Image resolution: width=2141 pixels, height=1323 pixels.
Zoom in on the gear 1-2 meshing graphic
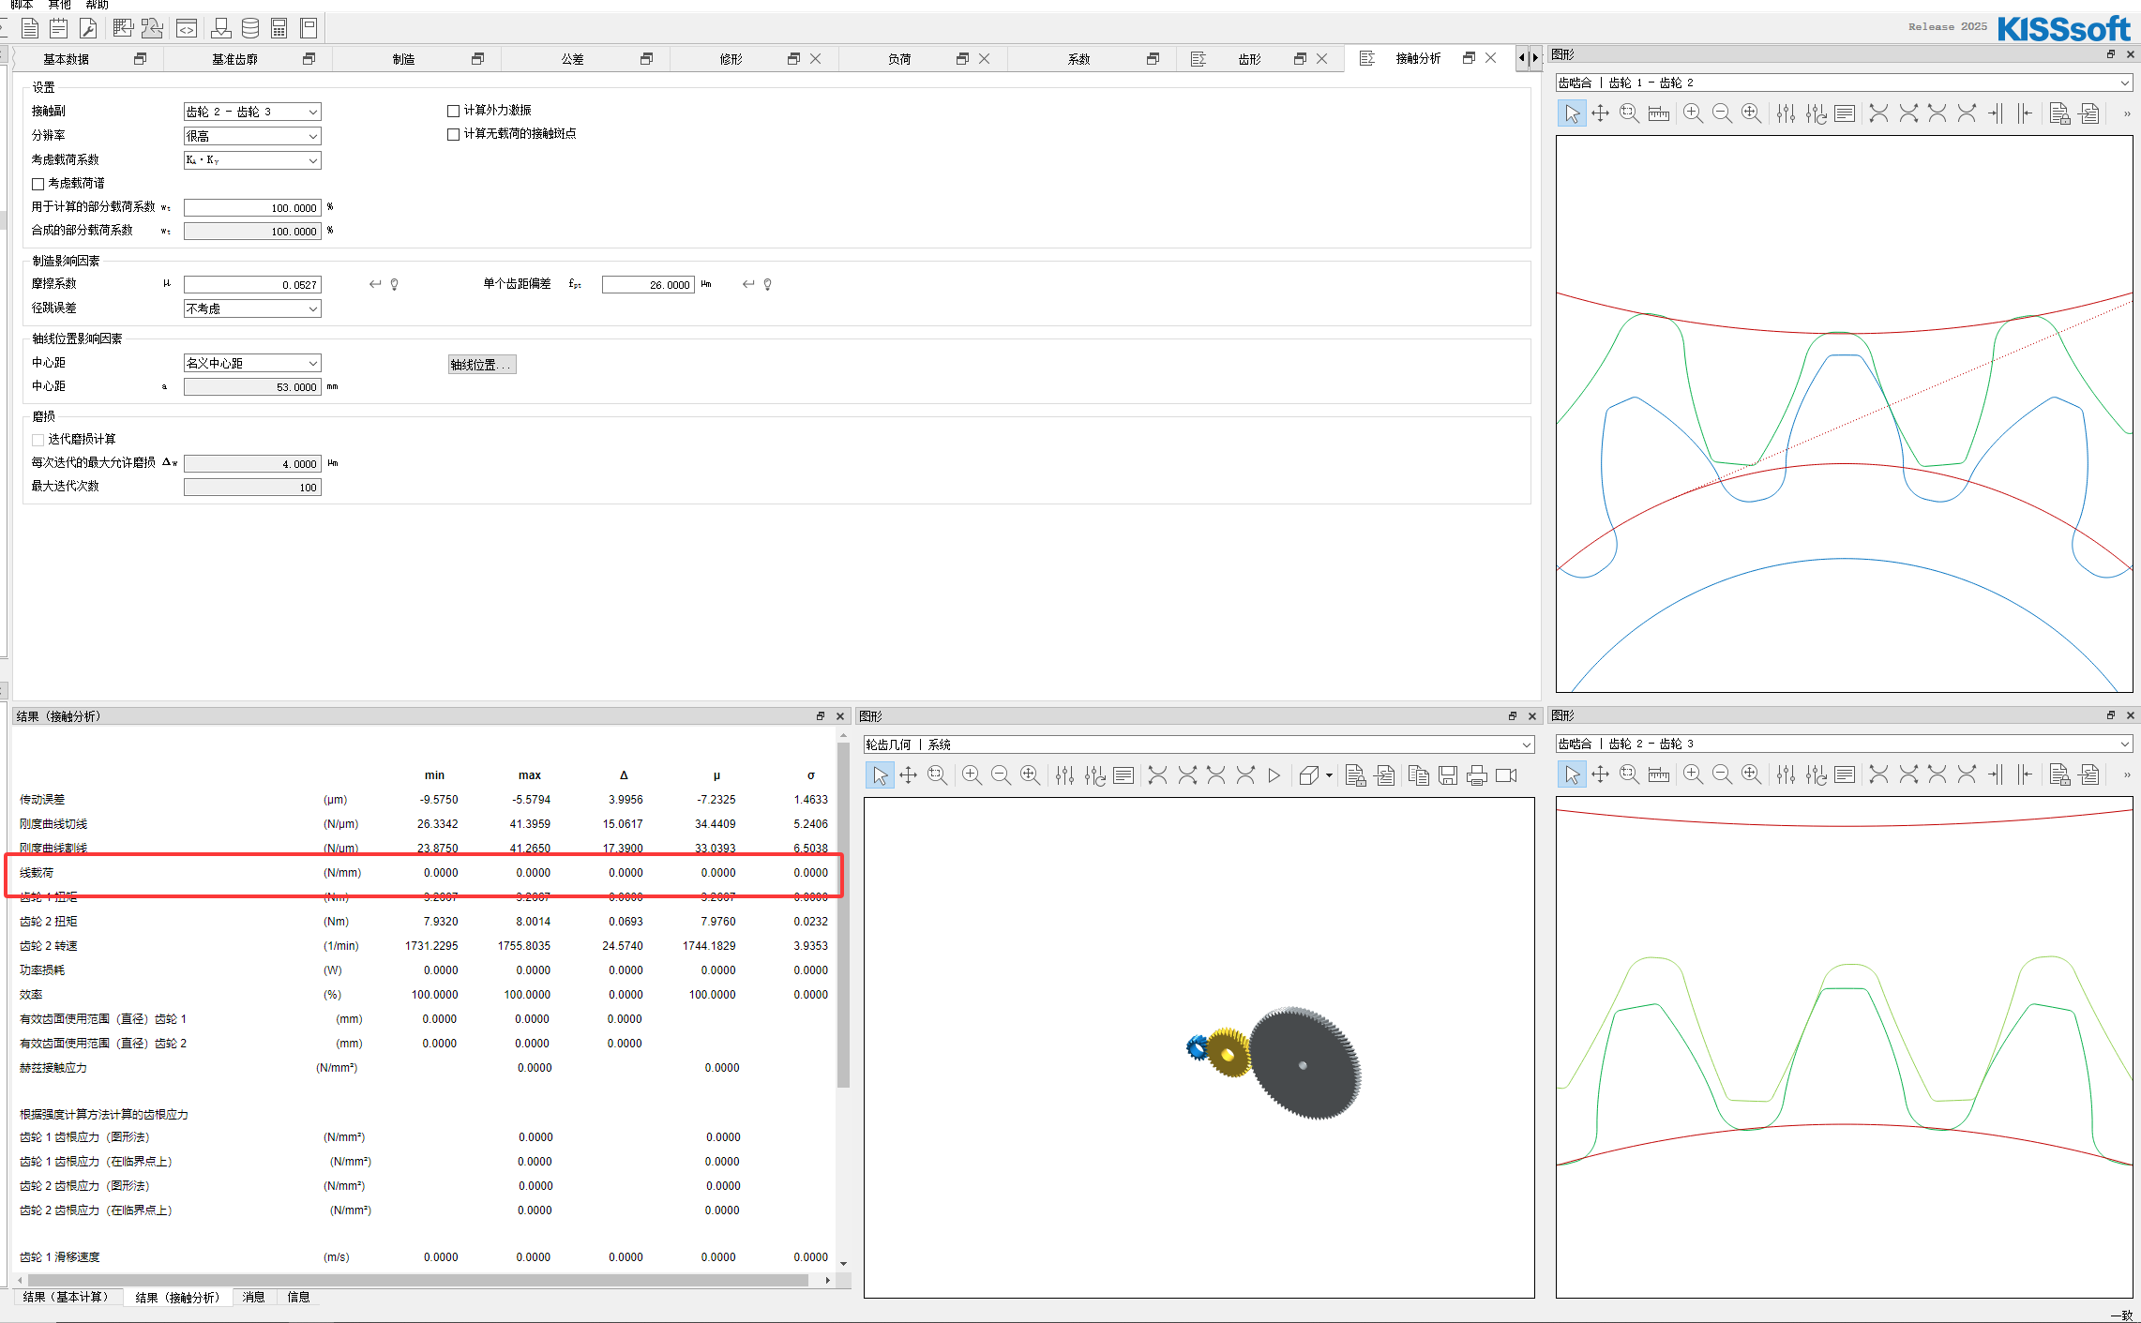1693,113
